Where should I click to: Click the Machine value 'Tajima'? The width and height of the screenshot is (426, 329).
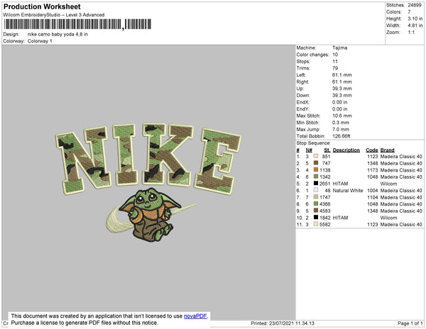339,48
